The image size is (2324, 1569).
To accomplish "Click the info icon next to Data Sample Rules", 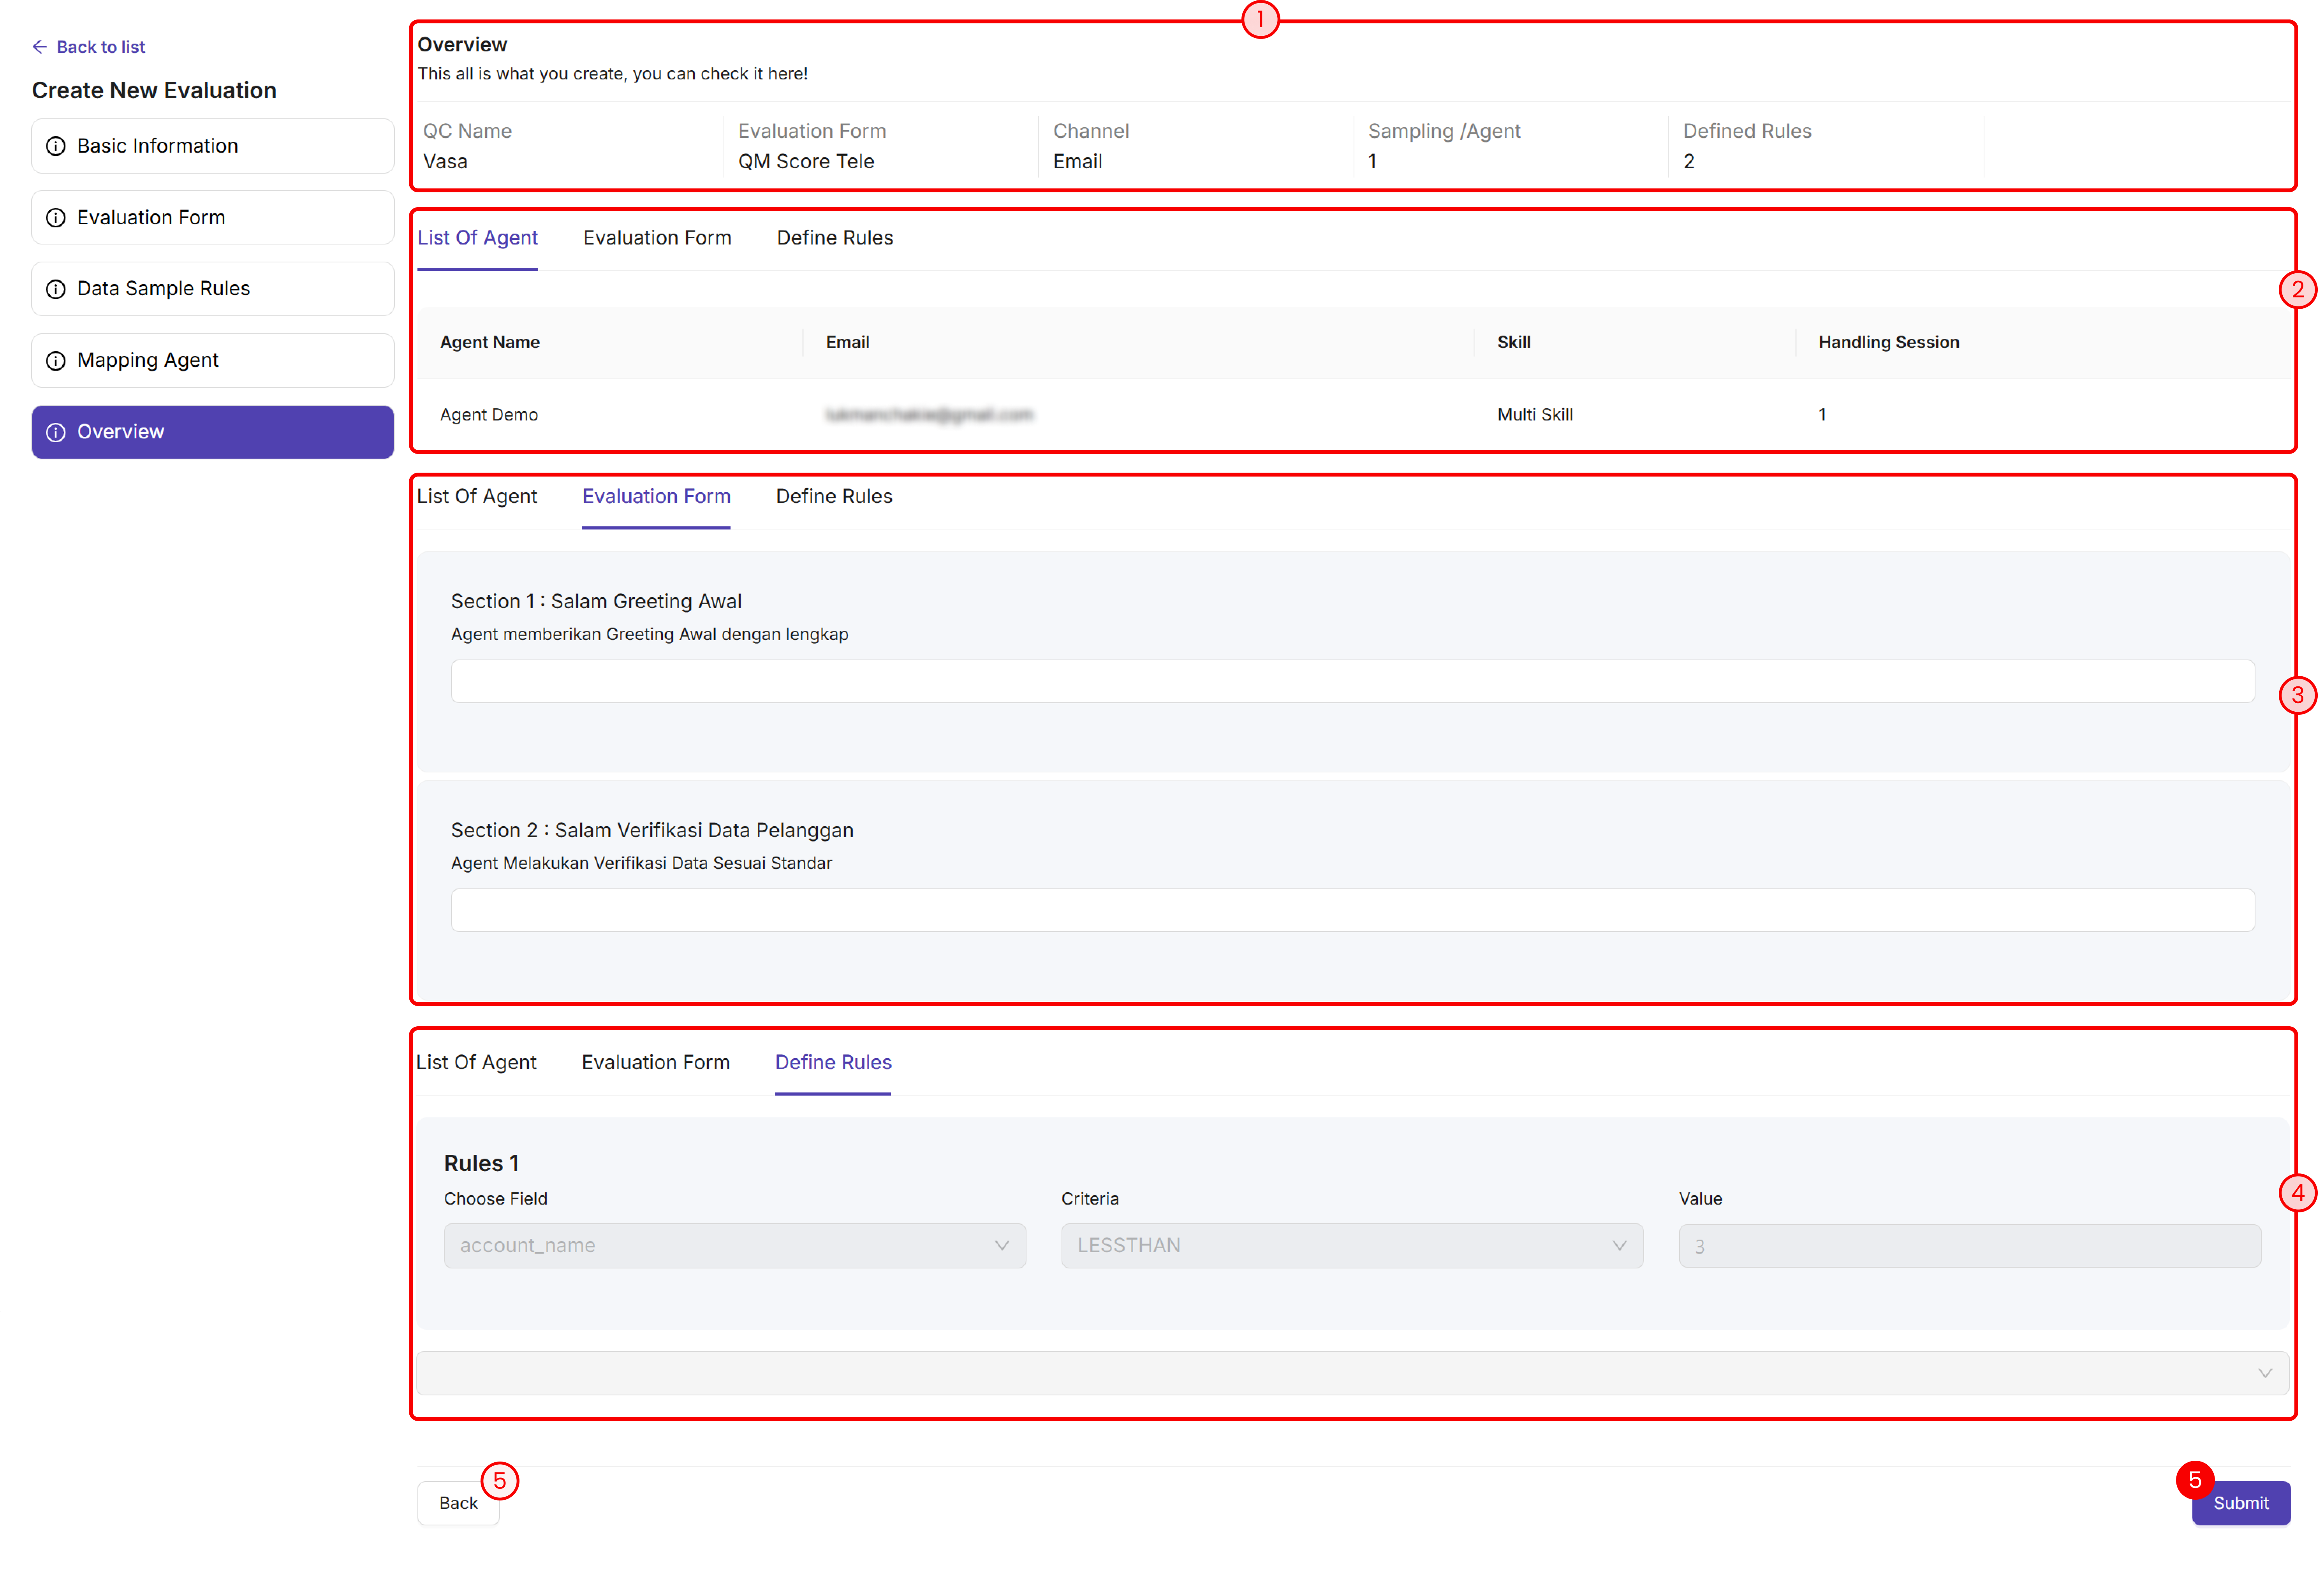I will 56,289.
